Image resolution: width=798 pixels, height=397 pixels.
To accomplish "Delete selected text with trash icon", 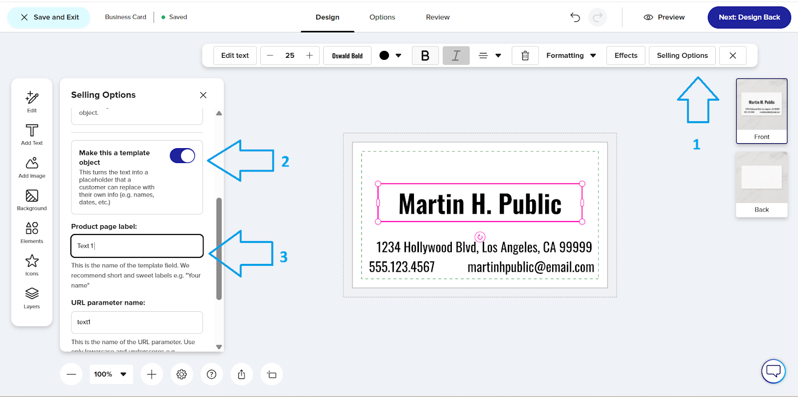I will pyautogui.click(x=525, y=56).
